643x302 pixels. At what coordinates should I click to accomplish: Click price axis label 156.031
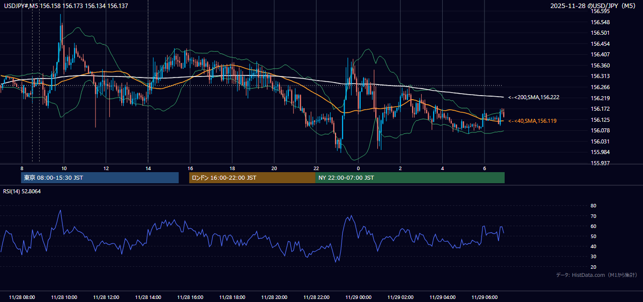coord(600,141)
